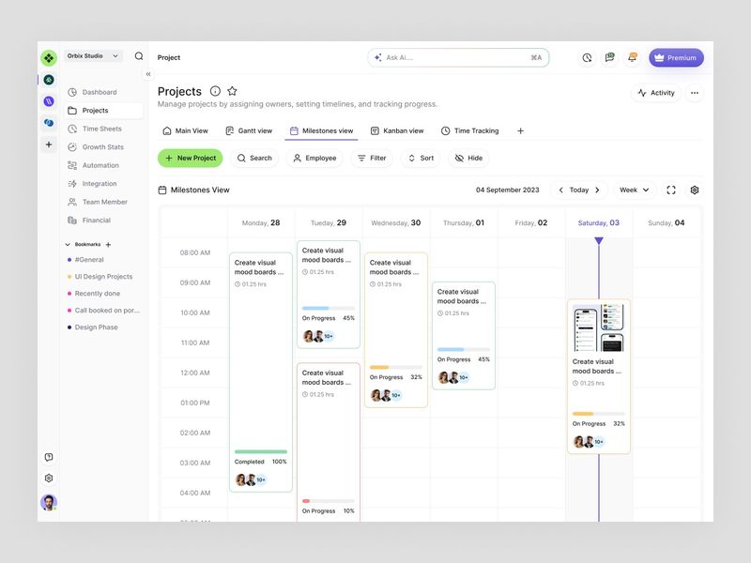Image resolution: width=751 pixels, height=563 pixels.
Task: Open the Integration section
Action: click(x=98, y=183)
